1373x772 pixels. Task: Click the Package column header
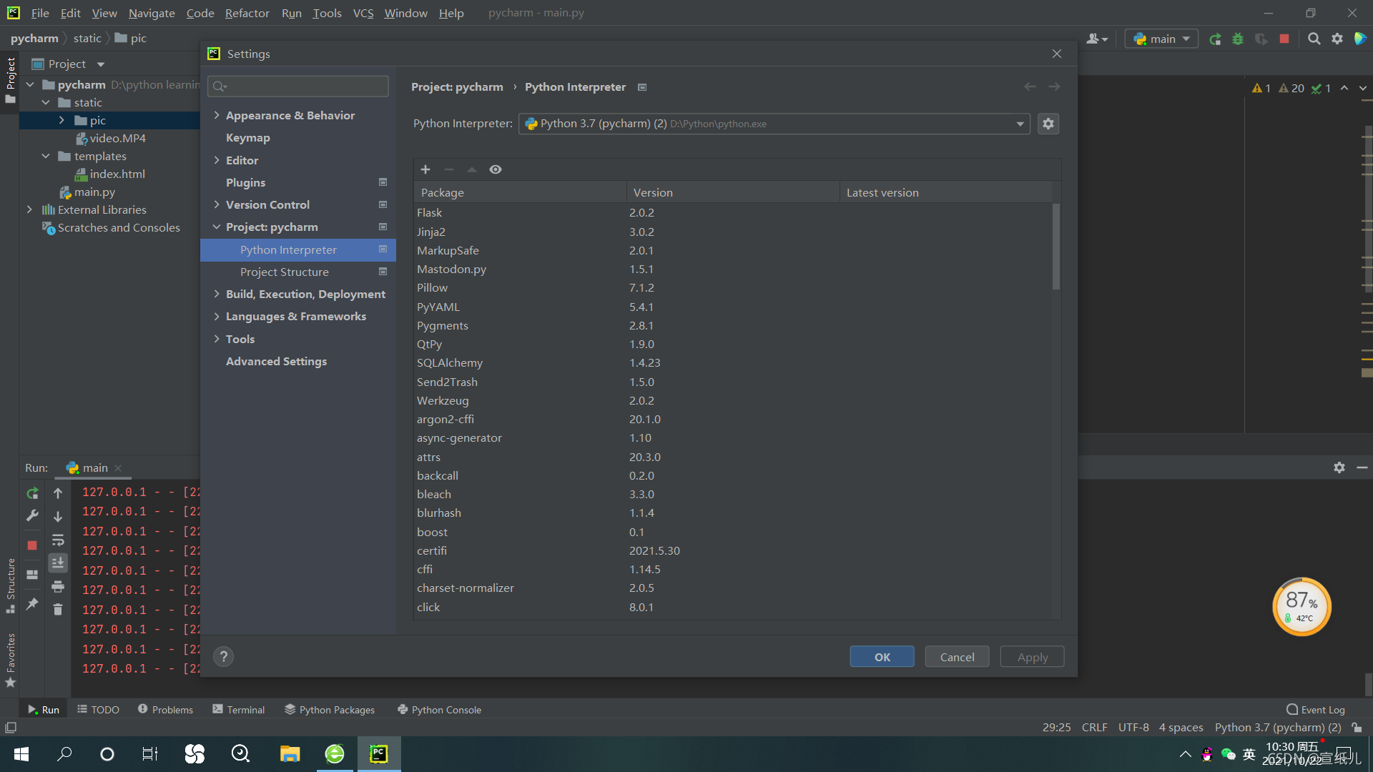coord(520,192)
